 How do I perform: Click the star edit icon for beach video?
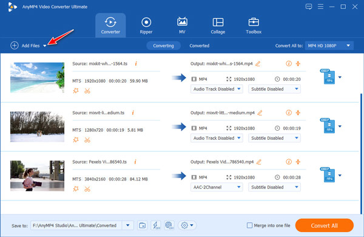pyautogui.click(x=76, y=91)
